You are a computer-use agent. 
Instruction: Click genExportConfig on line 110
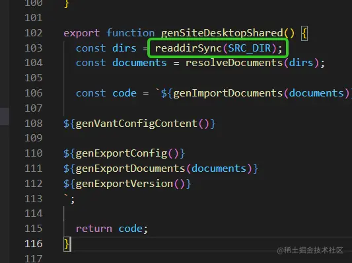pyautogui.click(x=122, y=153)
